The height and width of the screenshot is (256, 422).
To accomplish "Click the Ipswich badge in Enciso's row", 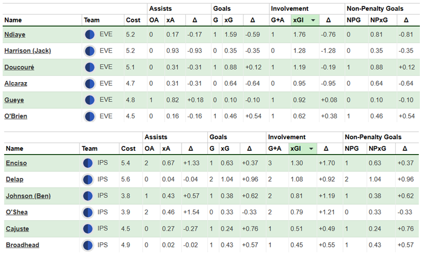I will coord(88,163).
